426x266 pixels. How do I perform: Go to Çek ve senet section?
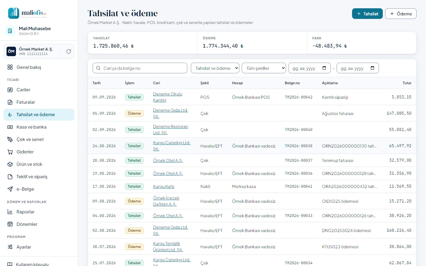pos(39,140)
